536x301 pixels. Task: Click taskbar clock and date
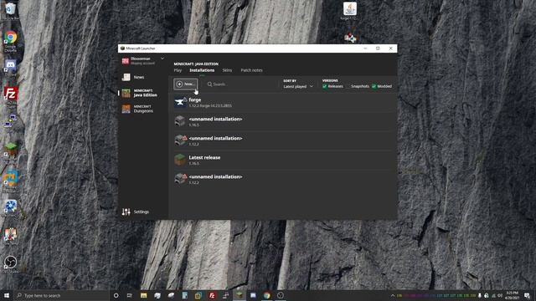pyautogui.click(x=512, y=295)
